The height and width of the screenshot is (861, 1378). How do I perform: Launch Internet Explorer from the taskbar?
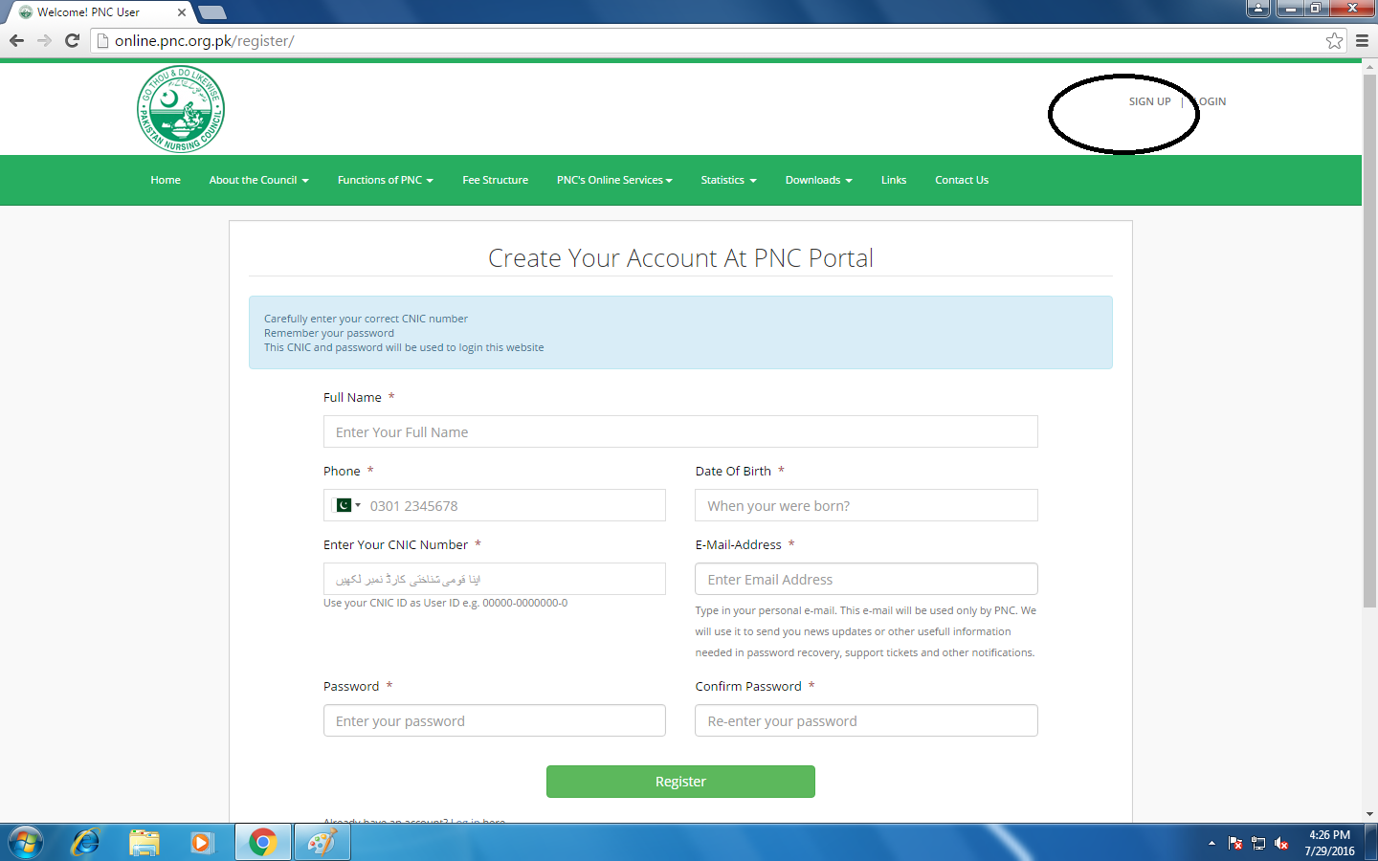pyautogui.click(x=86, y=842)
